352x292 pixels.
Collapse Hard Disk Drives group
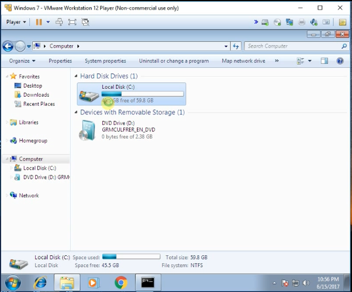76,76
